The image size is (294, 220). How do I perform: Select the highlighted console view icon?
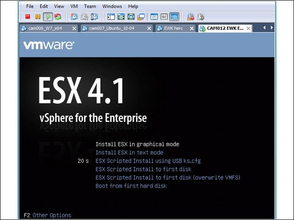174,16
